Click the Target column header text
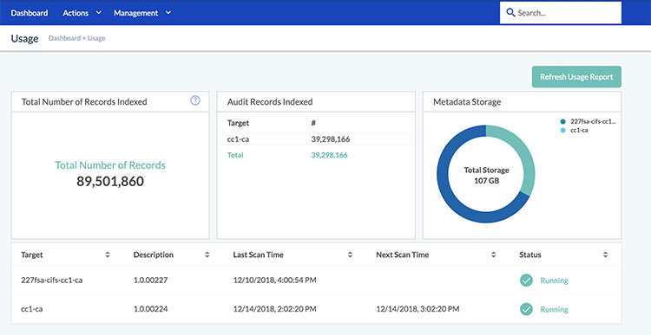The image size is (651, 335). [x=32, y=255]
